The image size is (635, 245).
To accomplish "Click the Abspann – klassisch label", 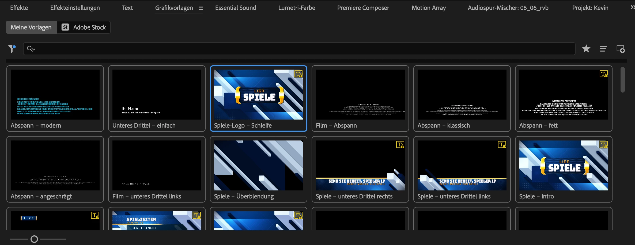I will [444, 125].
